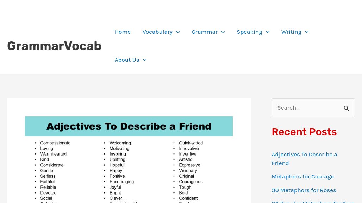Image resolution: width=362 pixels, height=203 pixels.
Task: Click the Adjectives To Describe a Friend banner image
Action: pyautogui.click(x=129, y=126)
